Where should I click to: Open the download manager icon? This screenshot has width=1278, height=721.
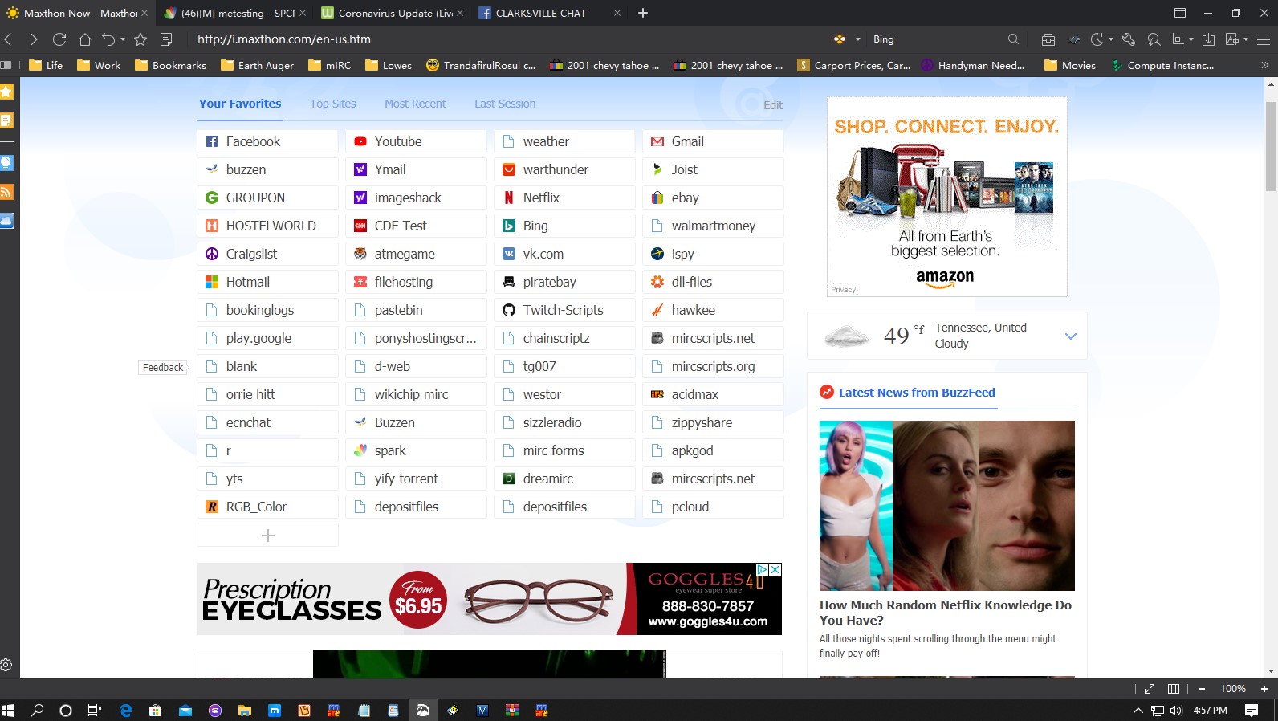(x=1209, y=39)
